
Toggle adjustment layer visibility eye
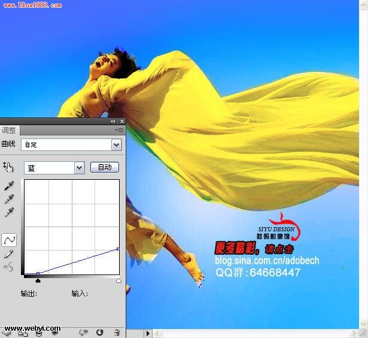[54, 333]
